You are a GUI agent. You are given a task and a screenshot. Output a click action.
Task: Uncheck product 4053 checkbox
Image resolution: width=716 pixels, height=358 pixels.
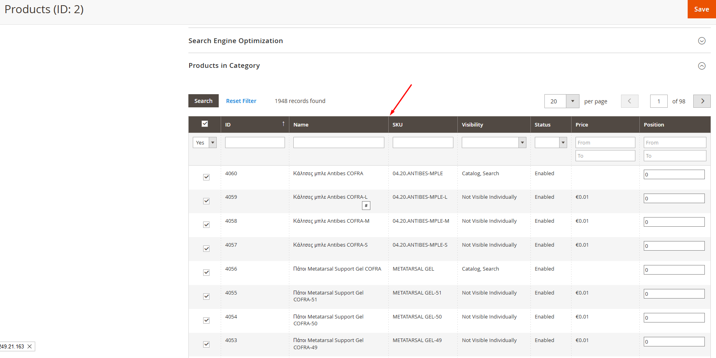click(206, 344)
